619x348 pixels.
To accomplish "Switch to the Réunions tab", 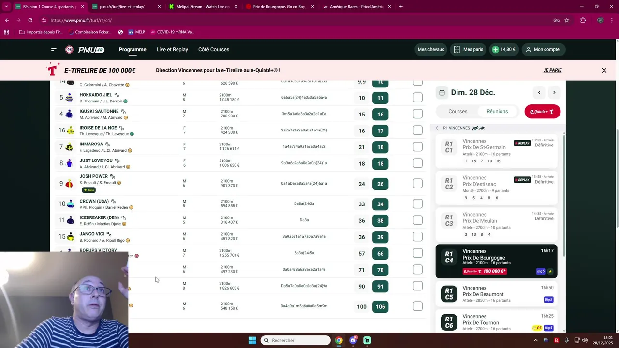I will (x=497, y=111).
